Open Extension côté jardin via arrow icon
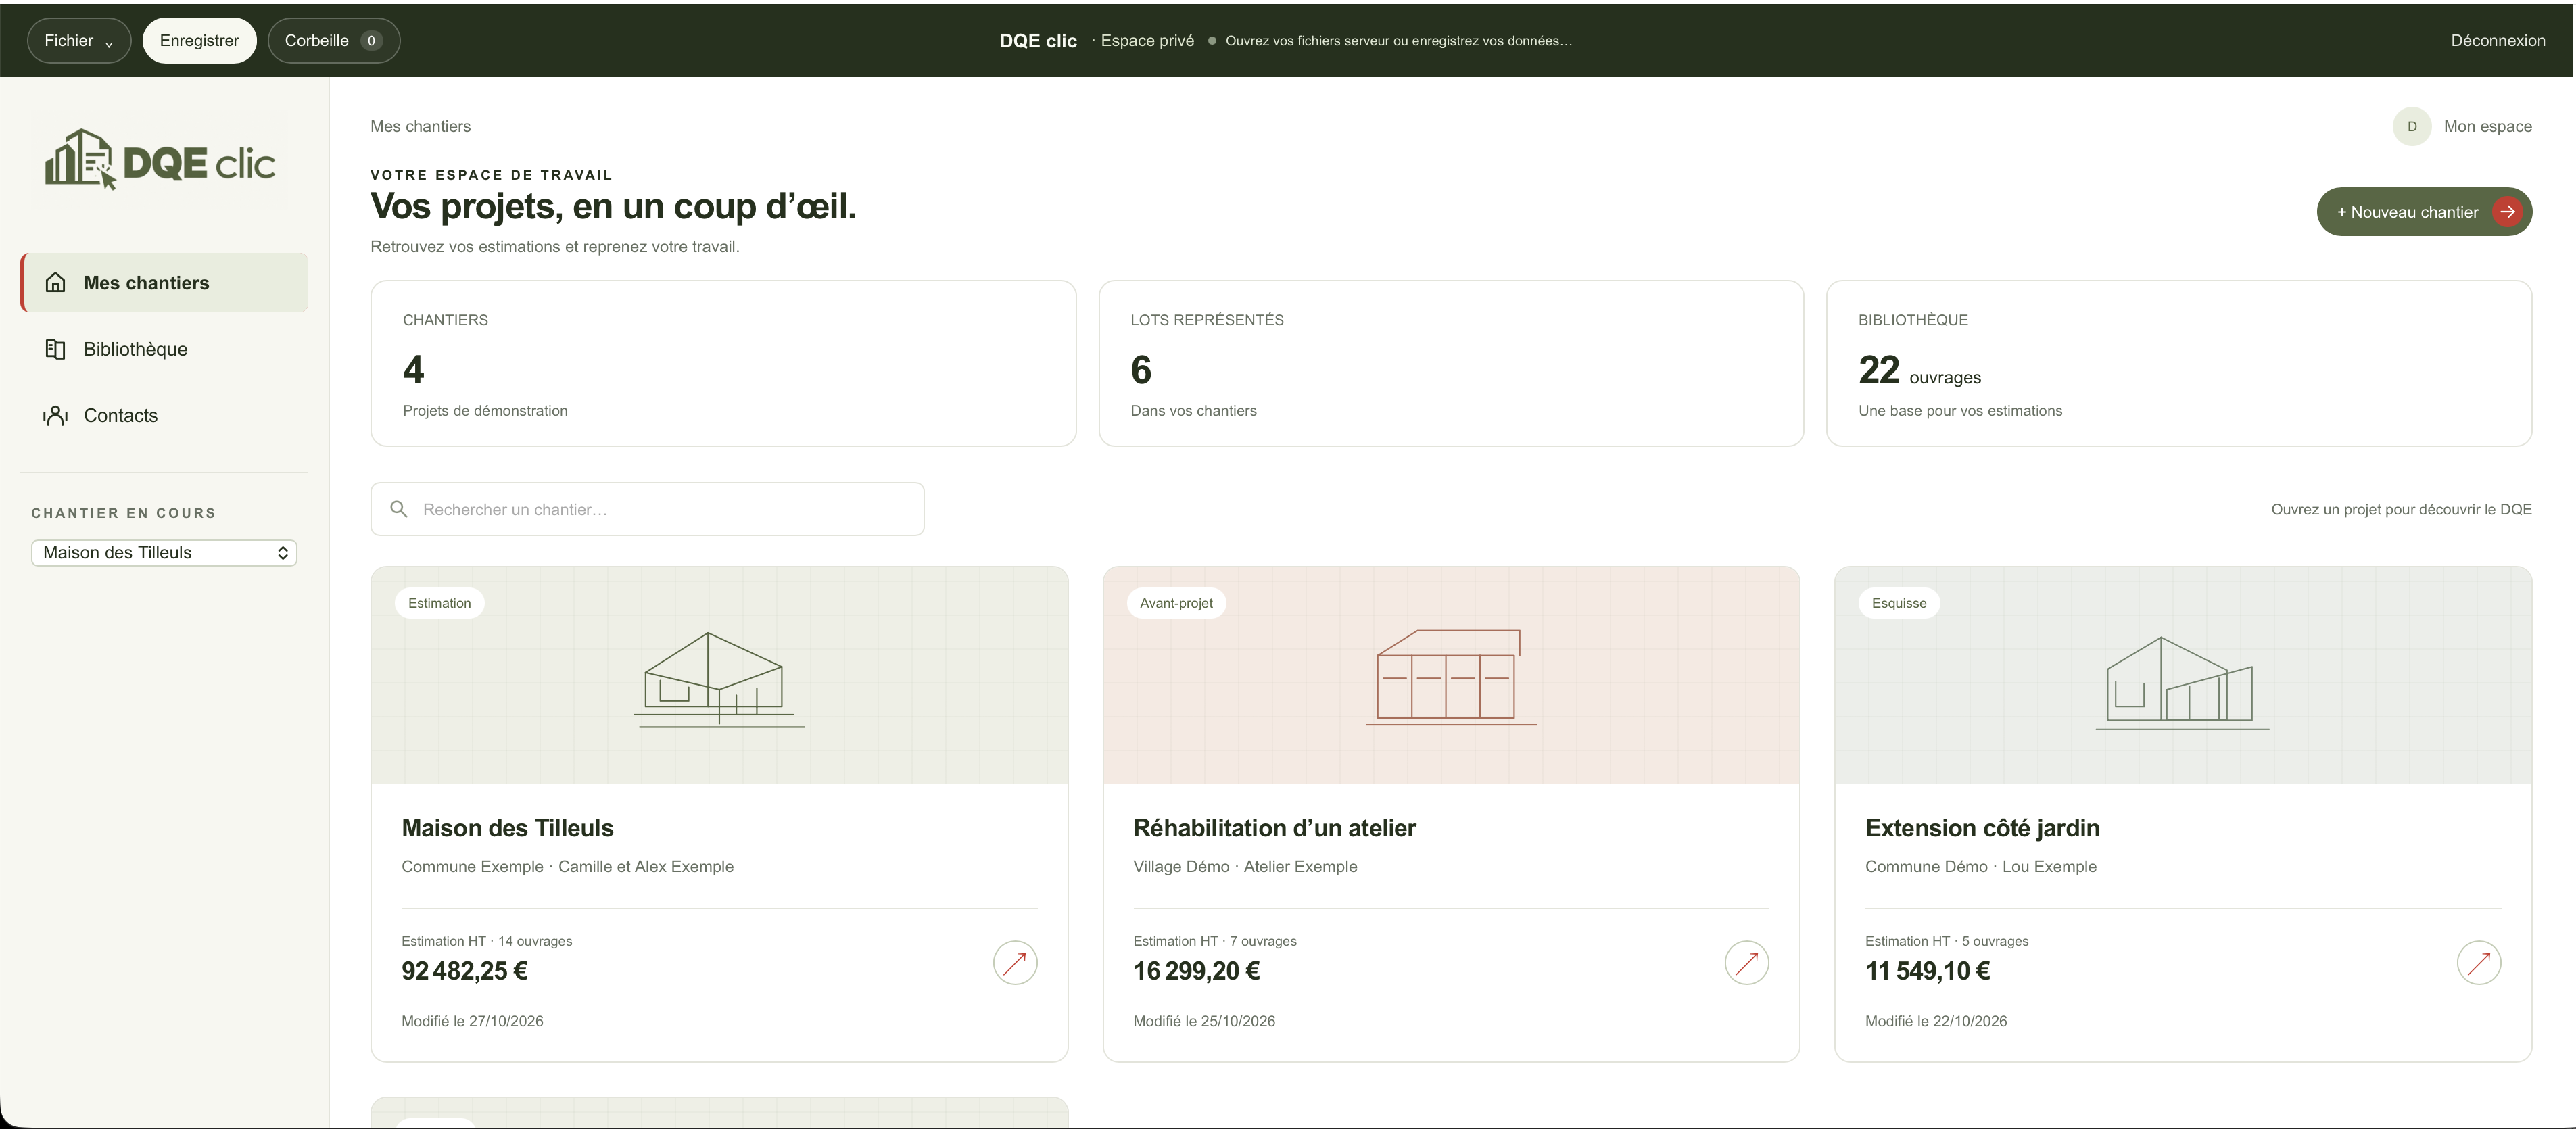Image resolution: width=2576 pixels, height=1129 pixels. click(x=2479, y=963)
